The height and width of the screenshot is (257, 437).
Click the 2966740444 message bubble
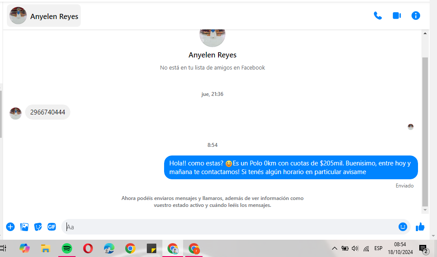(47, 112)
